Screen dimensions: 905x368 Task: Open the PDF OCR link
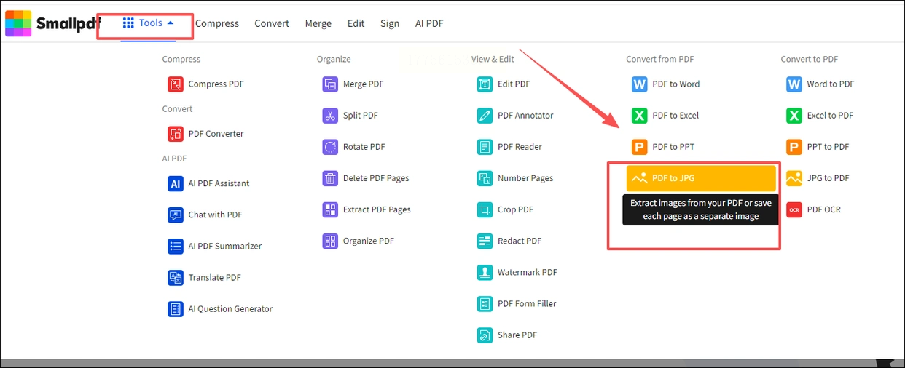[824, 209]
